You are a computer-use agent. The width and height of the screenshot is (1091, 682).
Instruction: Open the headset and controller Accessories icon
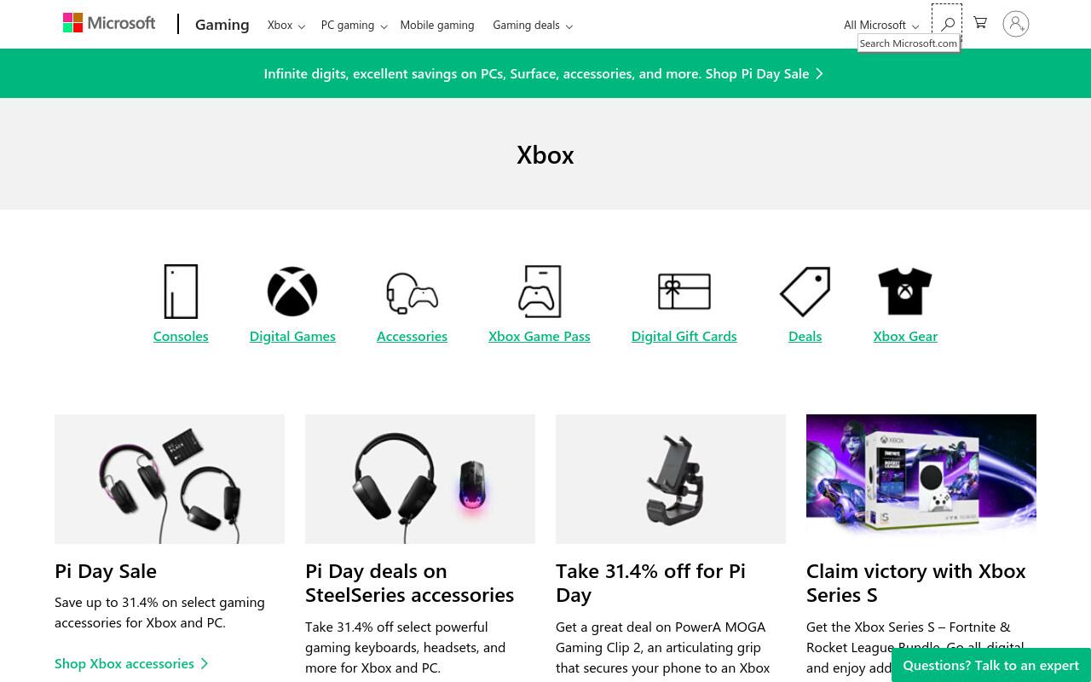point(412,293)
